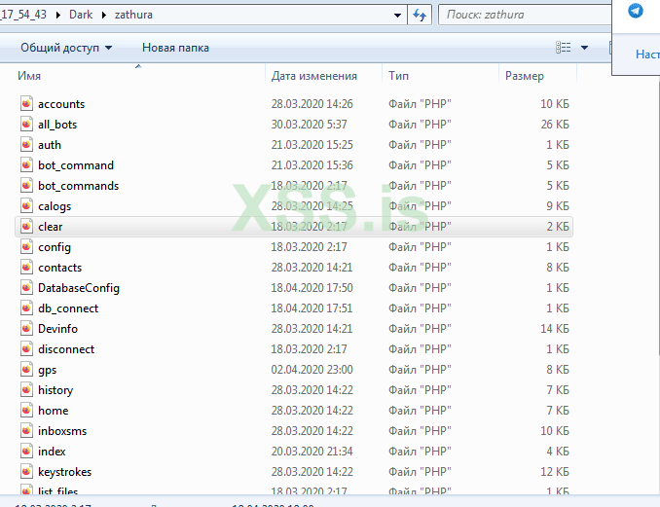
Task: Click the keystrokes PHP file icon
Action: 26,471
